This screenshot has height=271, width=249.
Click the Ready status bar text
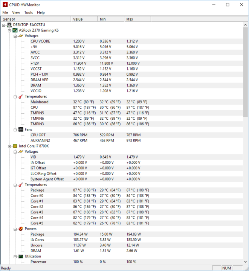coord(6,268)
